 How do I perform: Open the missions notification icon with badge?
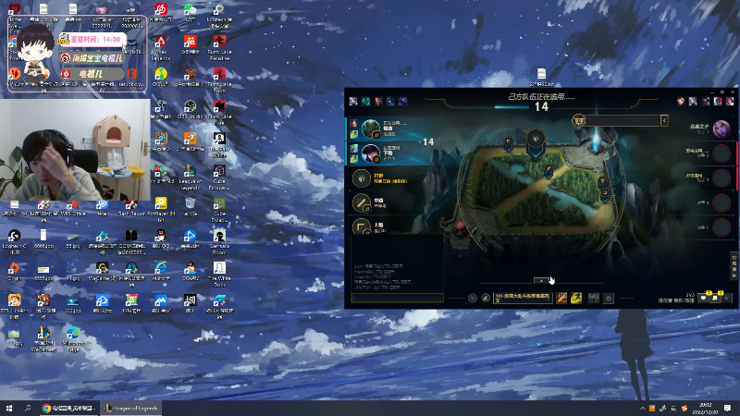pyautogui.click(x=715, y=297)
